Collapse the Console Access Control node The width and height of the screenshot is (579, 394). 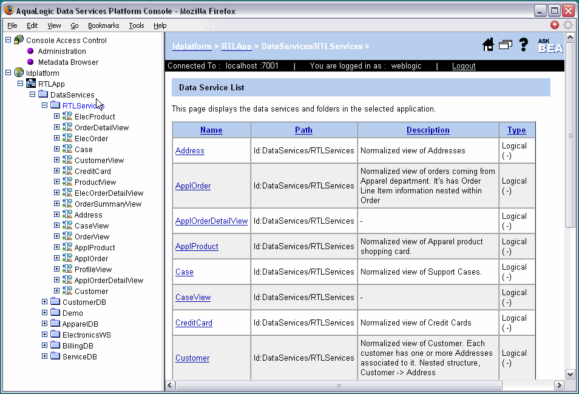[8, 39]
